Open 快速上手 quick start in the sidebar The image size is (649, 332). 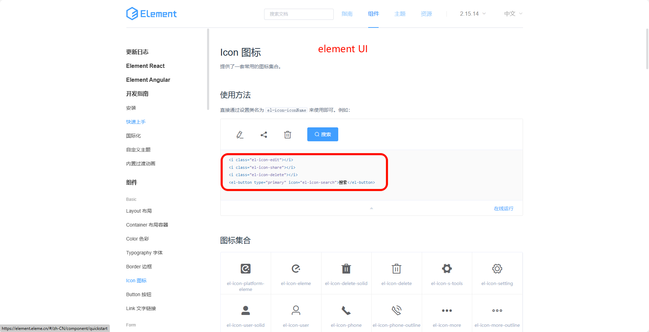[x=136, y=122]
